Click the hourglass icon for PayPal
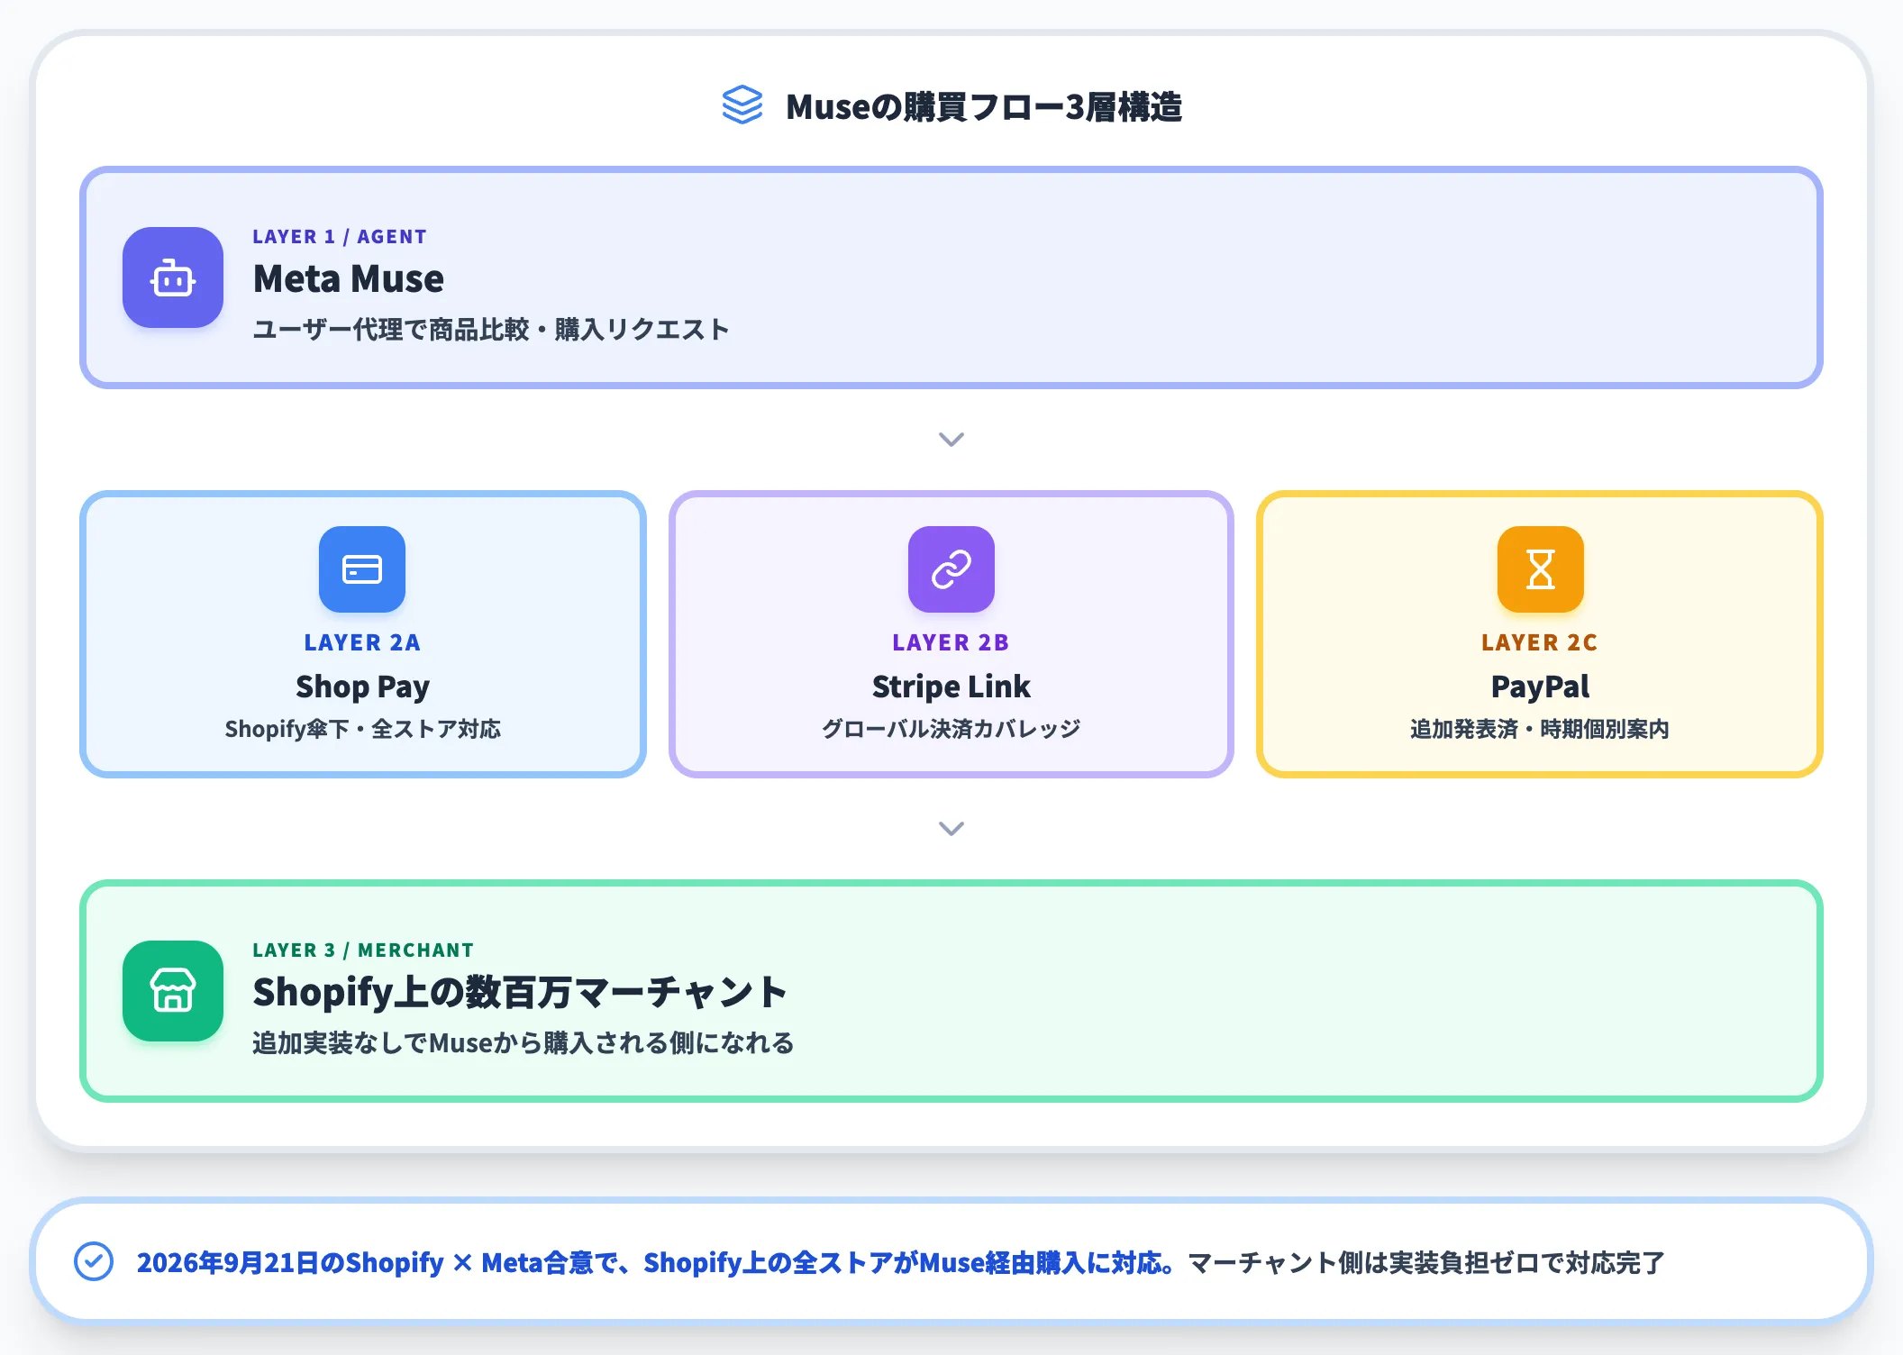This screenshot has width=1903, height=1355. tap(1541, 569)
